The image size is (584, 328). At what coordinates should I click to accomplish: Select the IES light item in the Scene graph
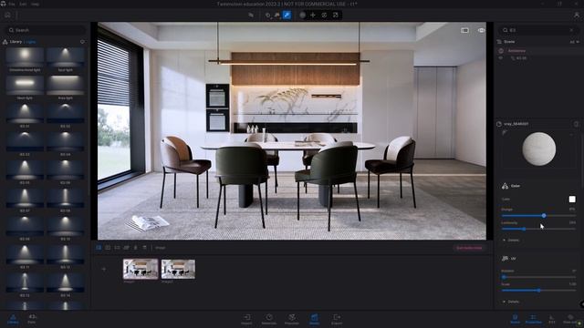click(519, 58)
